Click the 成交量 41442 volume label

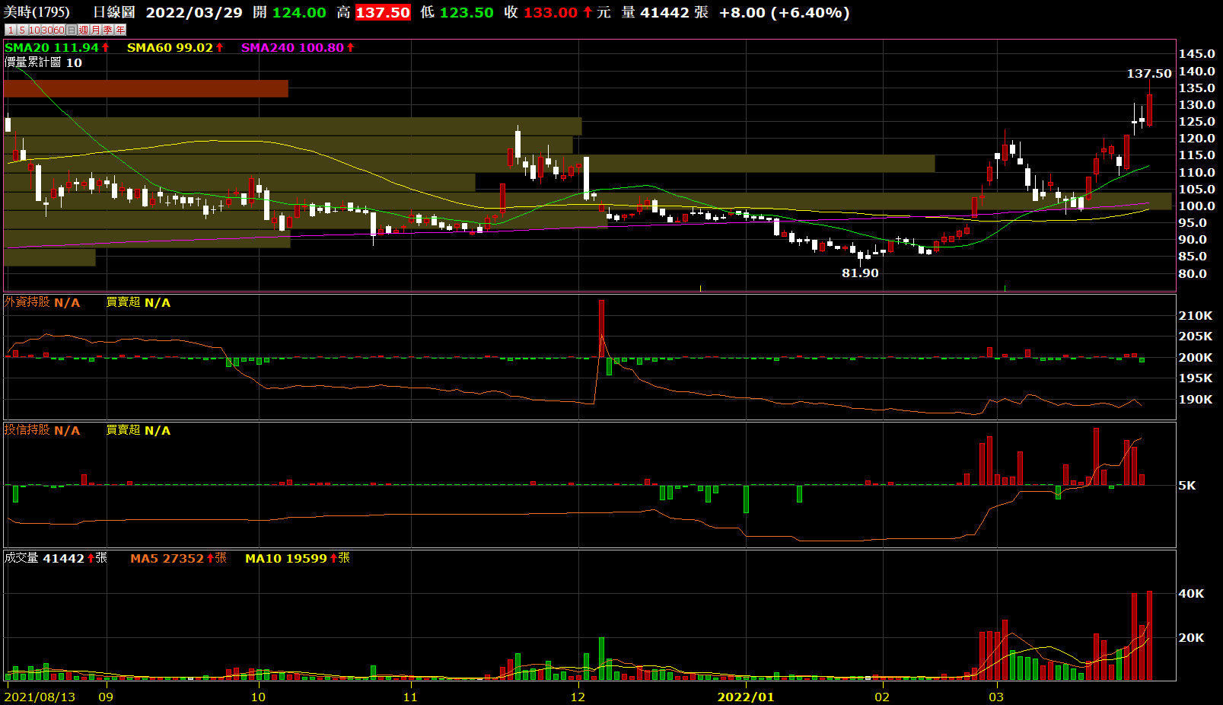tap(56, 558)
